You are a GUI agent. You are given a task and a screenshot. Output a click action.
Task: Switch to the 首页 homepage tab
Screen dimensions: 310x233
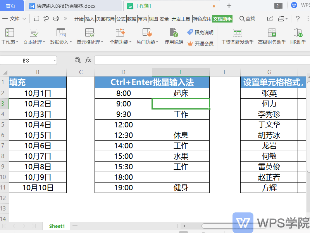pos(11,5)
